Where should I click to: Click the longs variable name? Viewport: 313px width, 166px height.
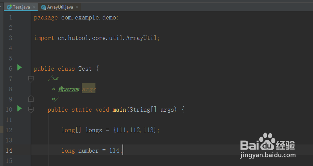coord(93,130)
